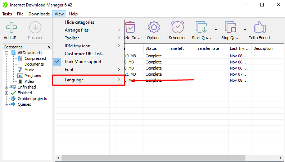Open the Downloads menu
285x162 pixels.
[x=39, y=14]
